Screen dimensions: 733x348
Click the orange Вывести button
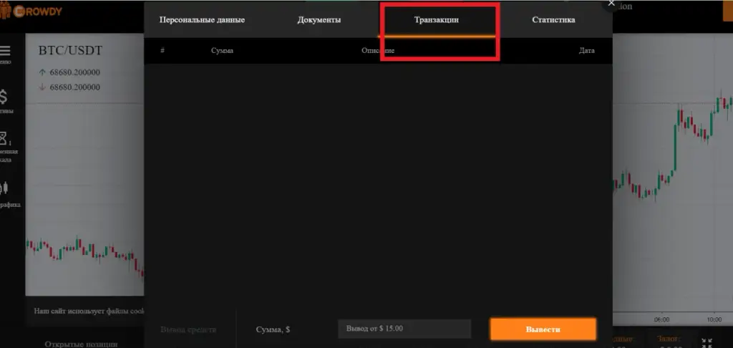(543, 329)
